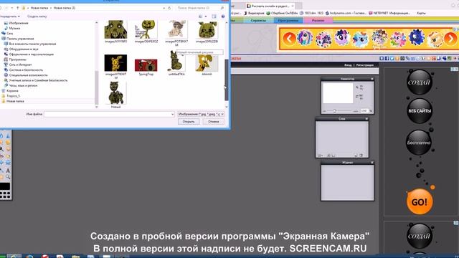Click the delete layer trash icon in Слои panel
459x258 pixels.
pyautogui.click(x=361, y=156)
